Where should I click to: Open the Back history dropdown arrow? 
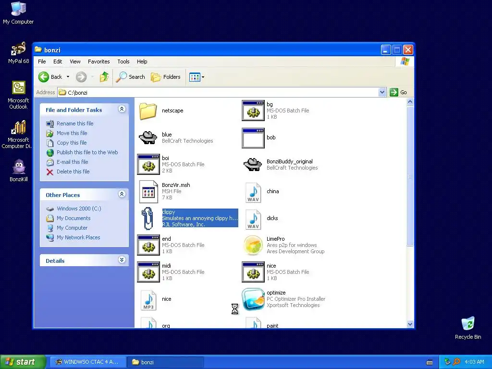pos(68,77)
